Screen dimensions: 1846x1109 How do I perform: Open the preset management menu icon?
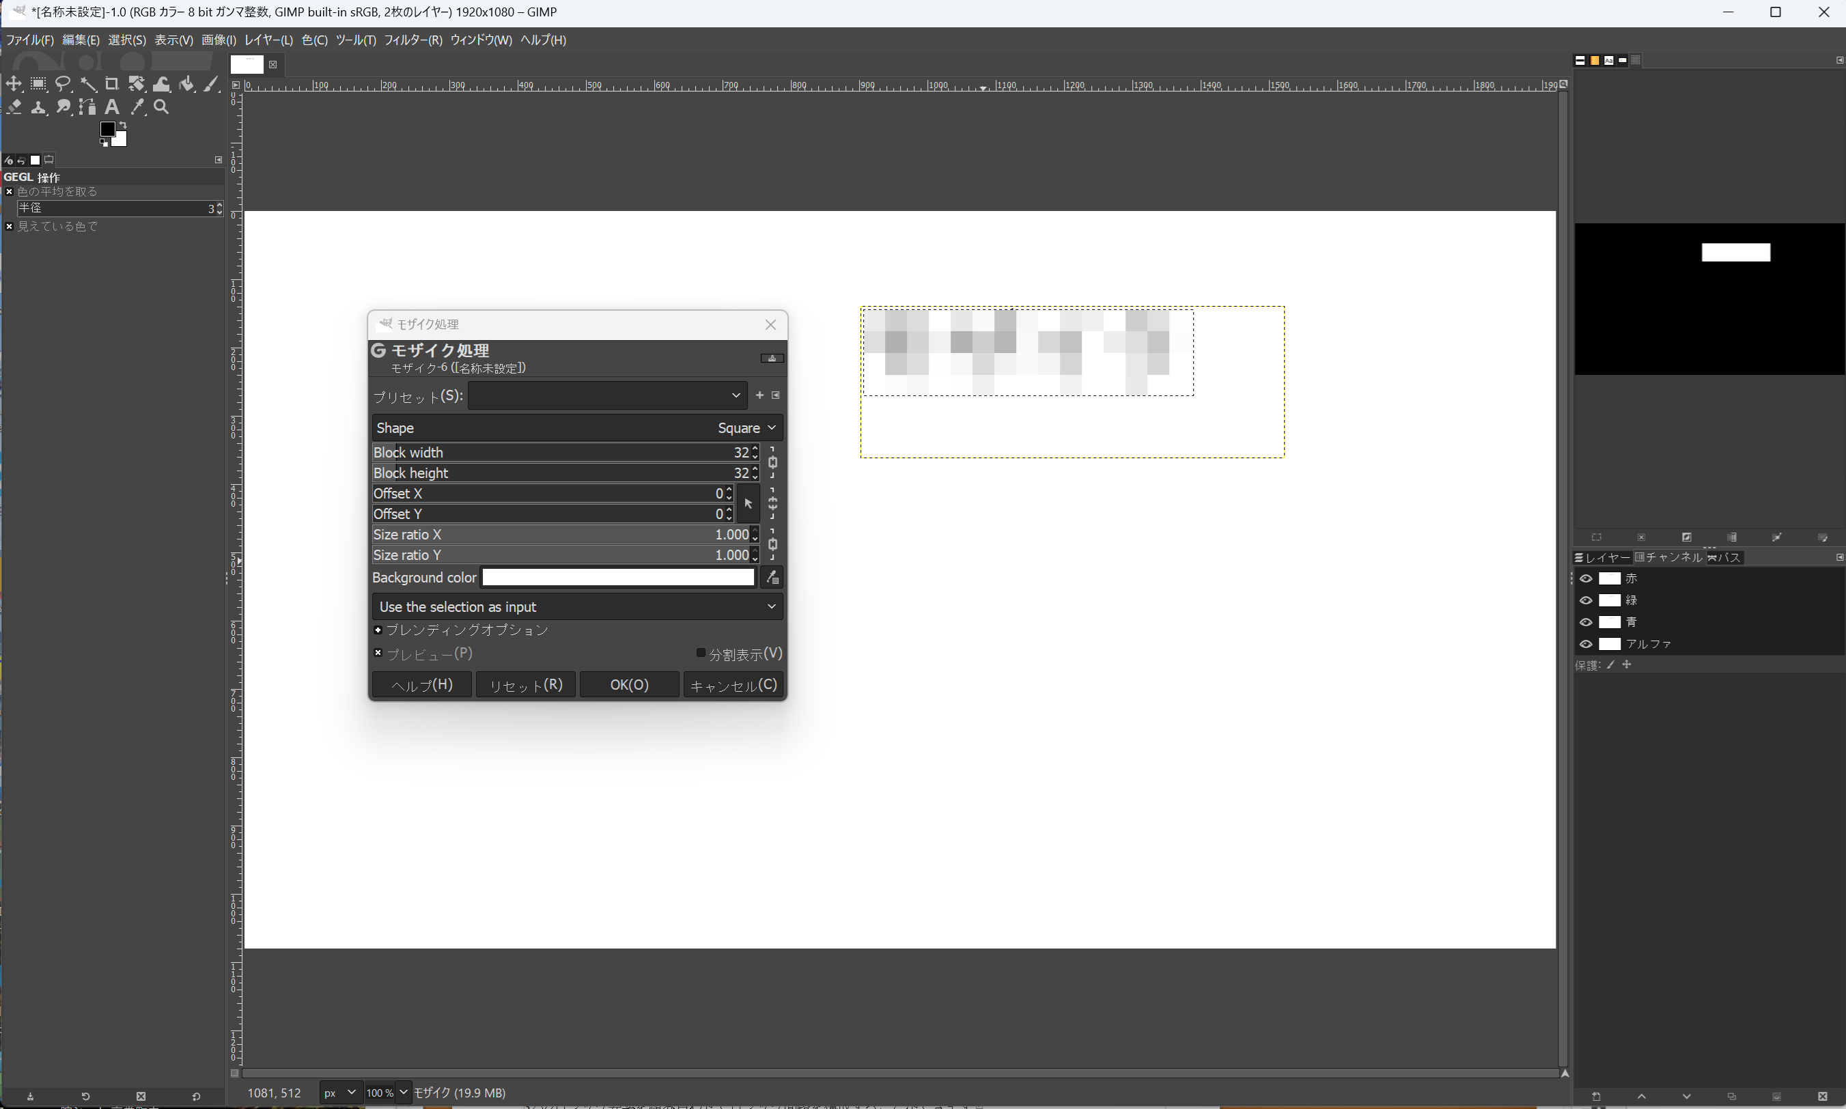pyautogui.click(x=776, y=395)
